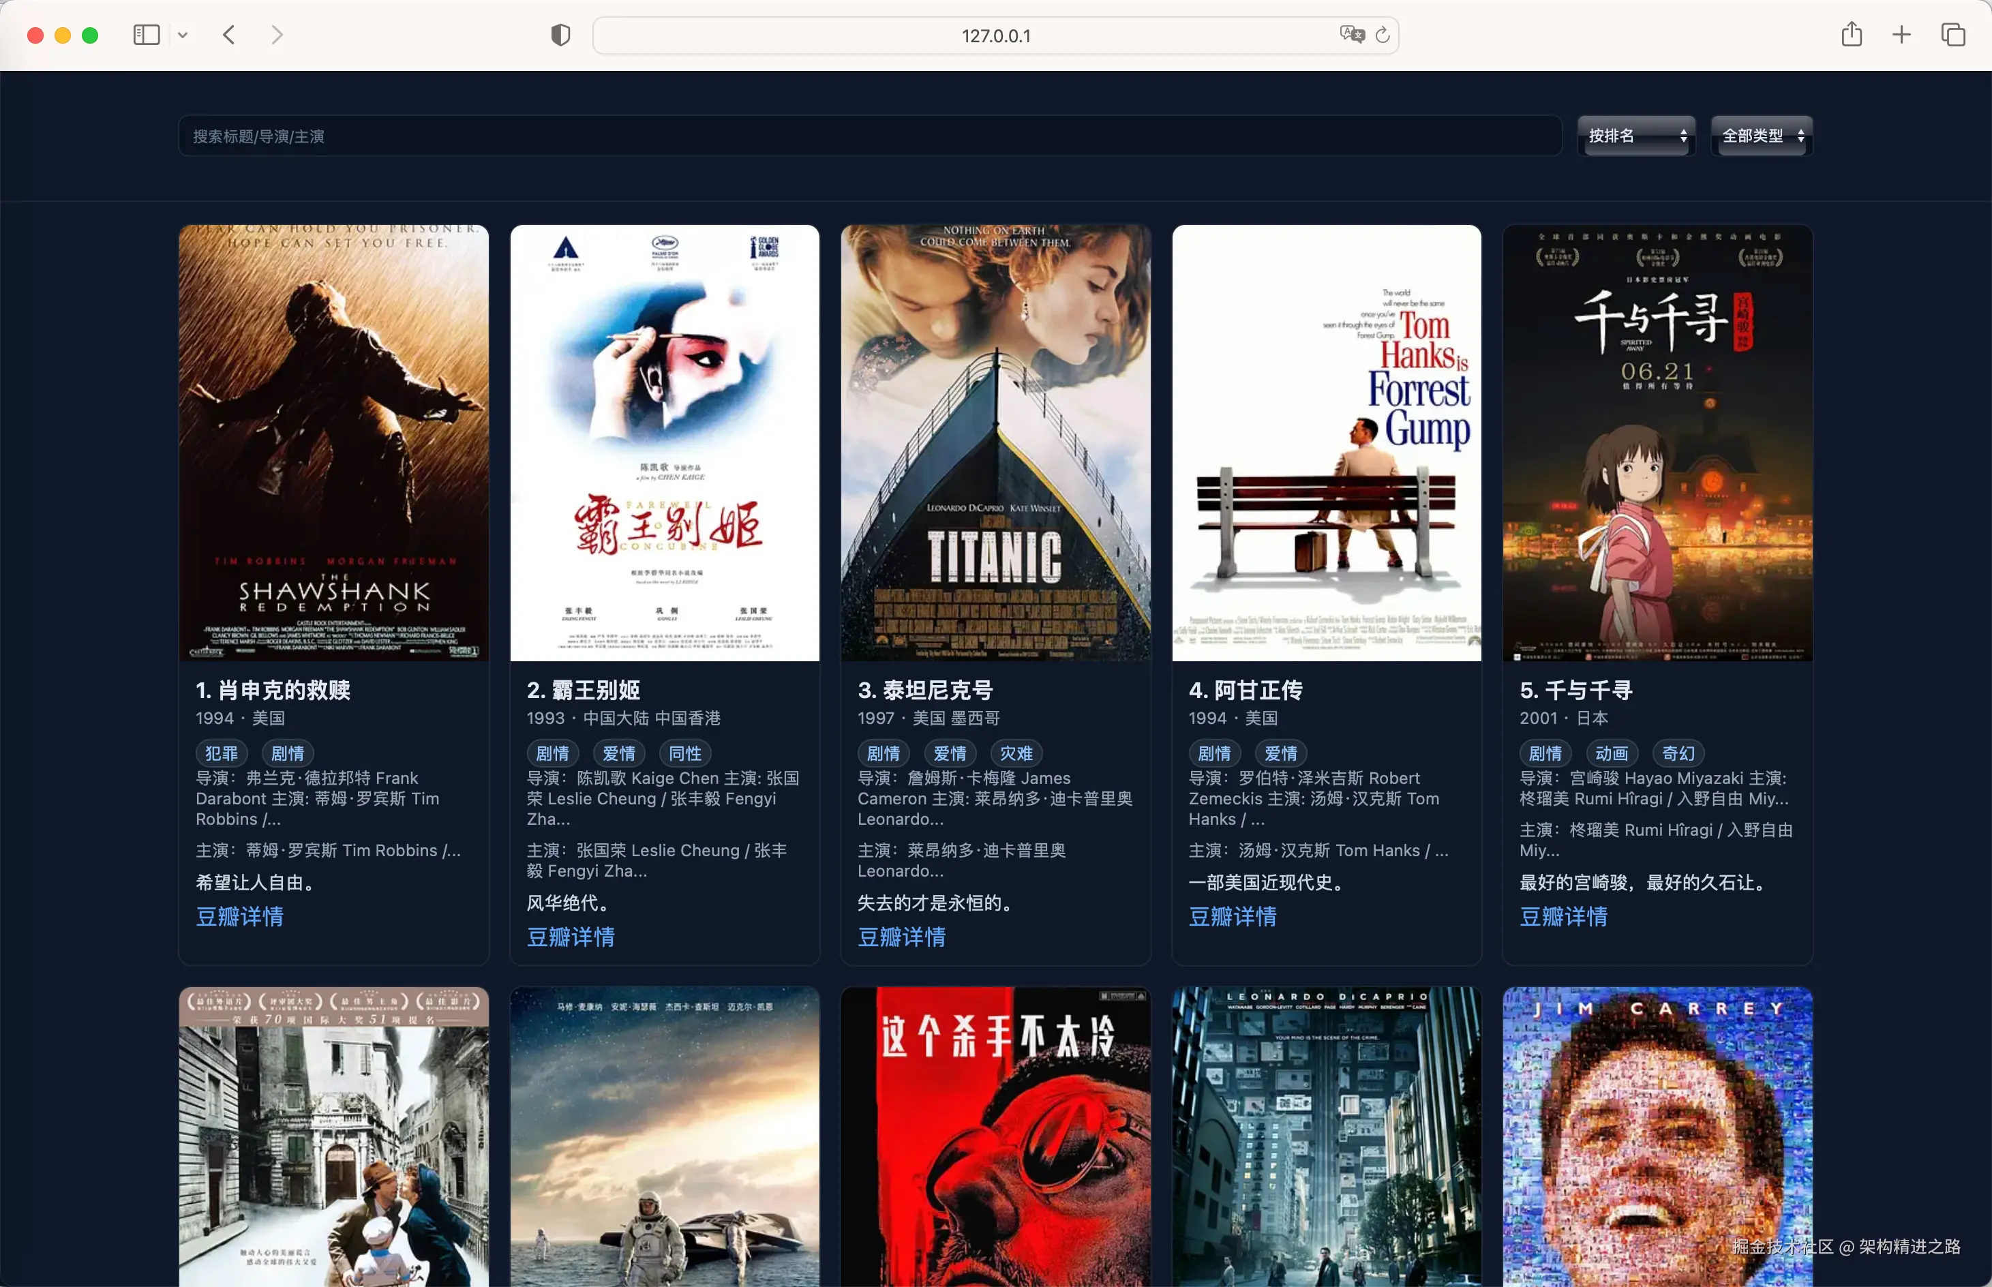Open the 按排名 sort dropdown
The height and width of the screenshot is (1287, 1992).
pyautogui.click(x=1636, y=136)
